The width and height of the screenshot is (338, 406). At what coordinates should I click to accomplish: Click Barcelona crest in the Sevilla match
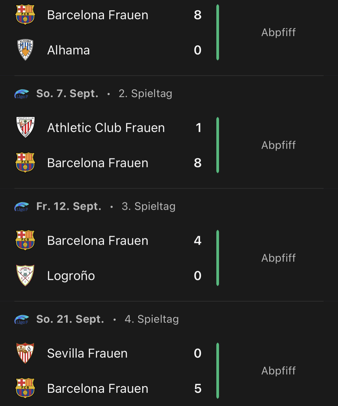tap(25, 388)
